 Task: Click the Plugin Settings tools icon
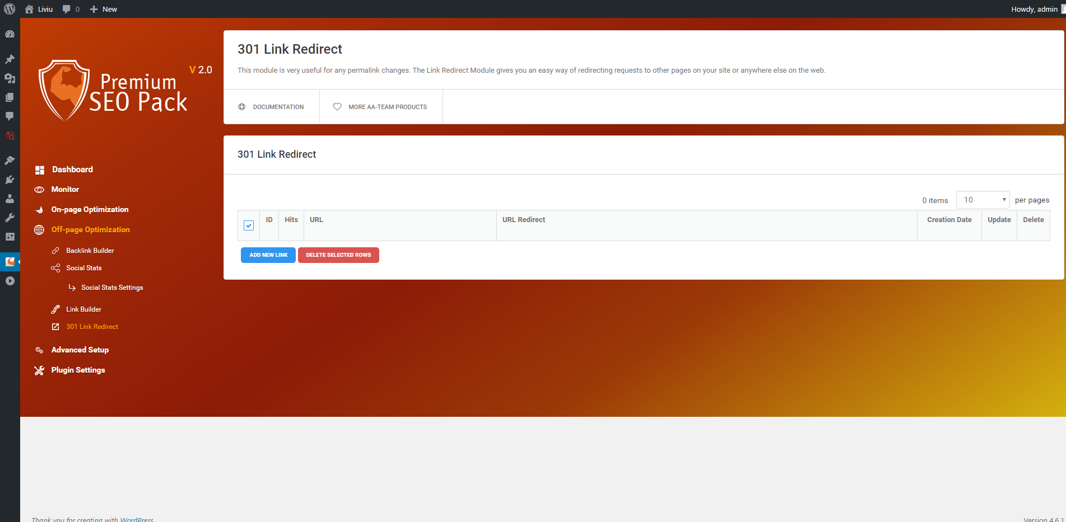(39, 370)
